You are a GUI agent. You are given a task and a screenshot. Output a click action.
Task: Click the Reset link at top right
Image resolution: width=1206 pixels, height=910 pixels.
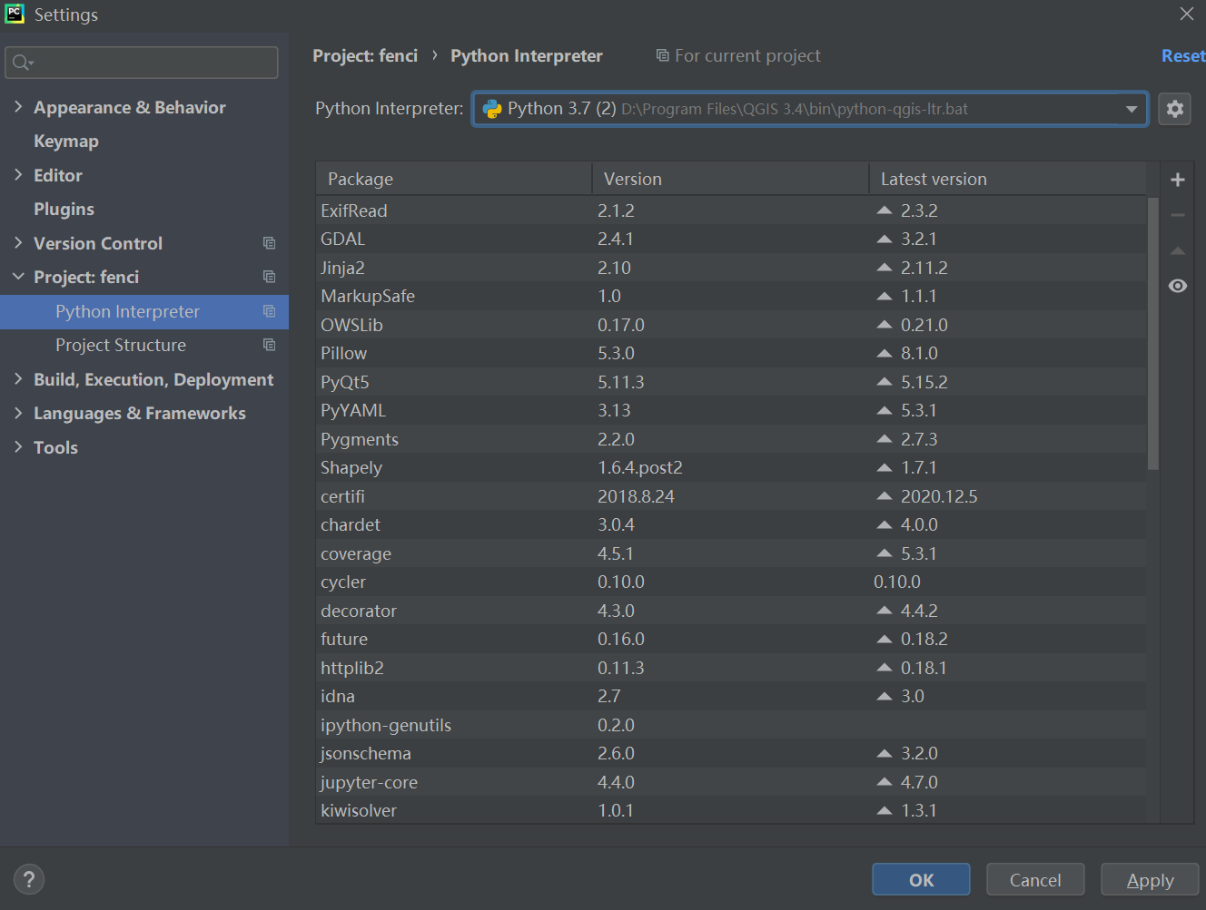1182,55
